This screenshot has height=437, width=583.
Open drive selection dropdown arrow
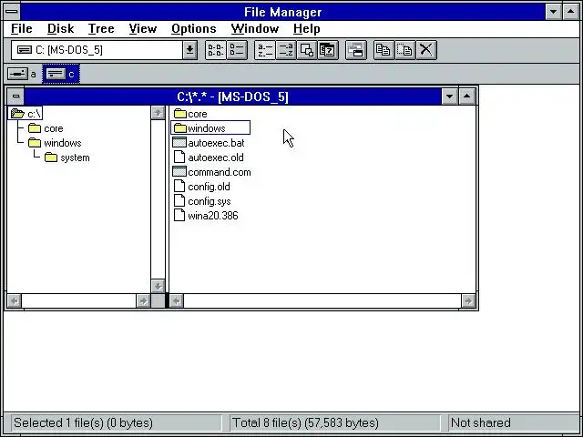click(189, 50)
